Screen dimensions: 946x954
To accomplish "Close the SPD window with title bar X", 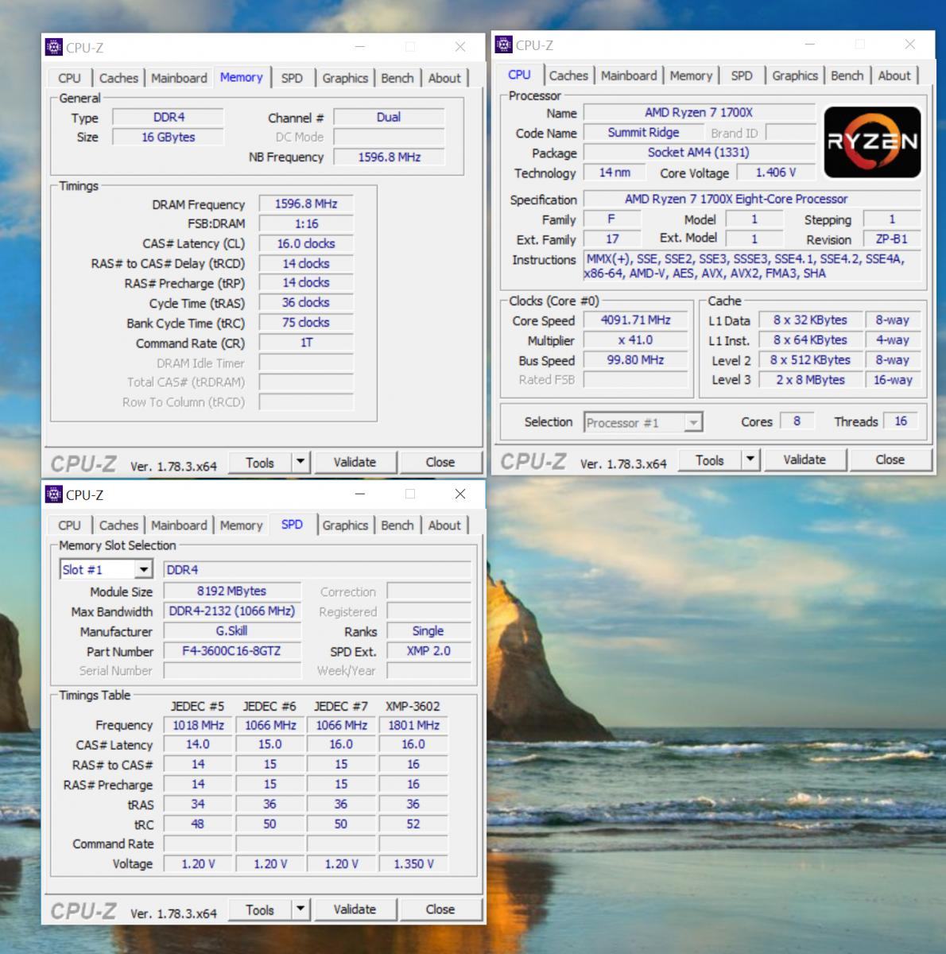I will pyautogui.click(x=460, y=494).
